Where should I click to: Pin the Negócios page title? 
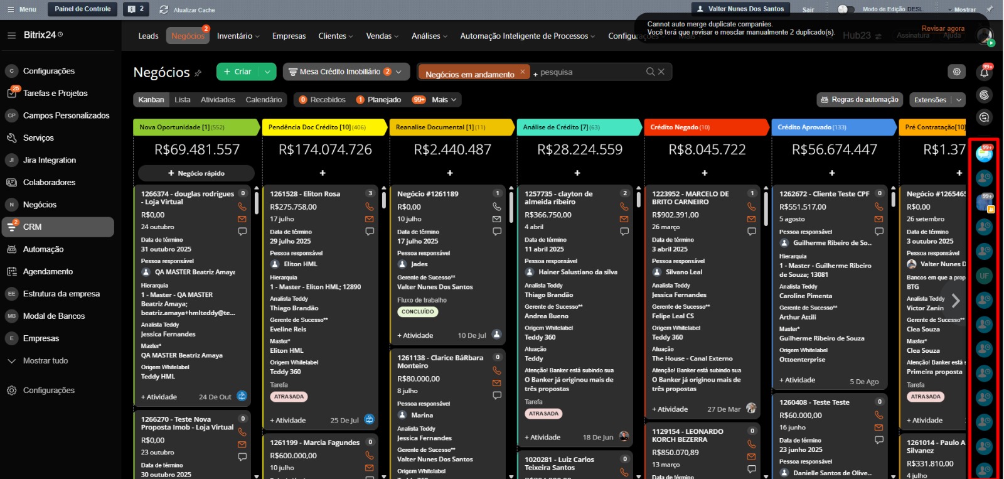pyautogui.click(x=198, y=73)
